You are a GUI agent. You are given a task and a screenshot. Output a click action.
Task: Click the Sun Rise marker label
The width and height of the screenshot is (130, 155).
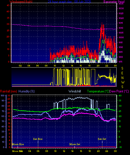coord(38,139)
